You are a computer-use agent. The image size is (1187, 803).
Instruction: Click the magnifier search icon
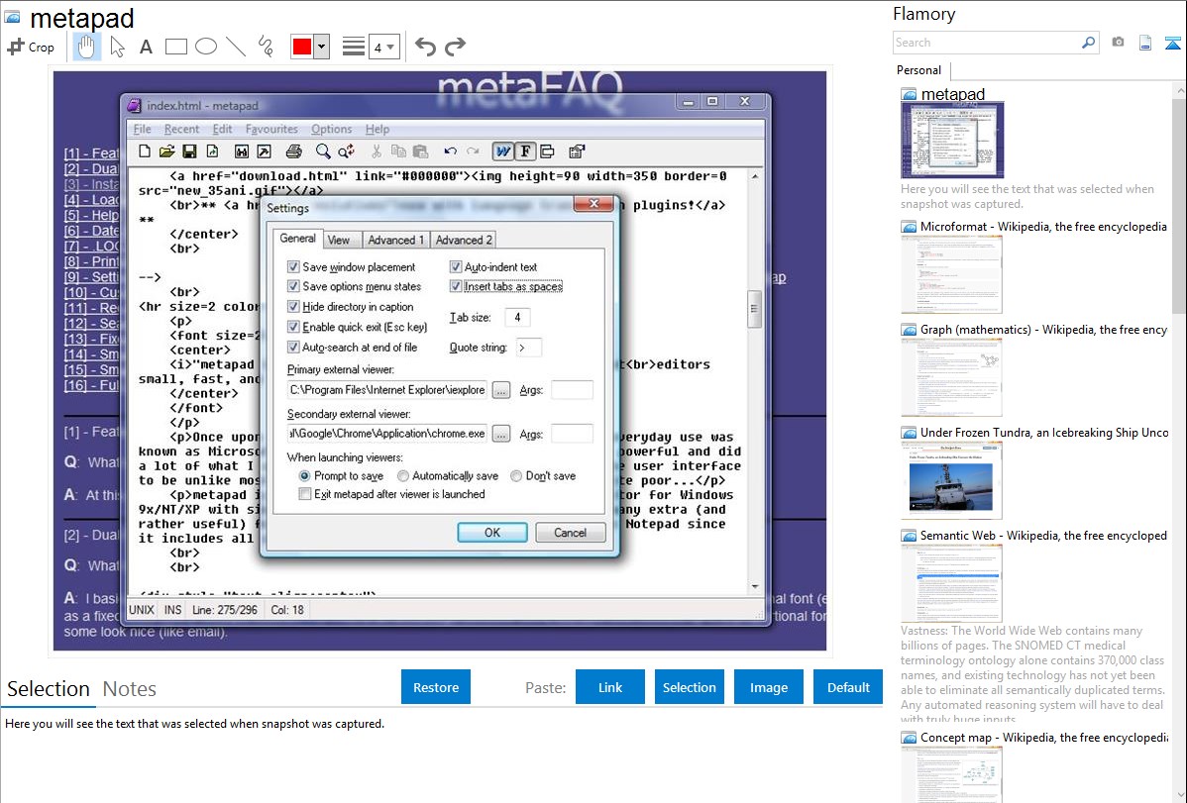(x=1089, y=43)
